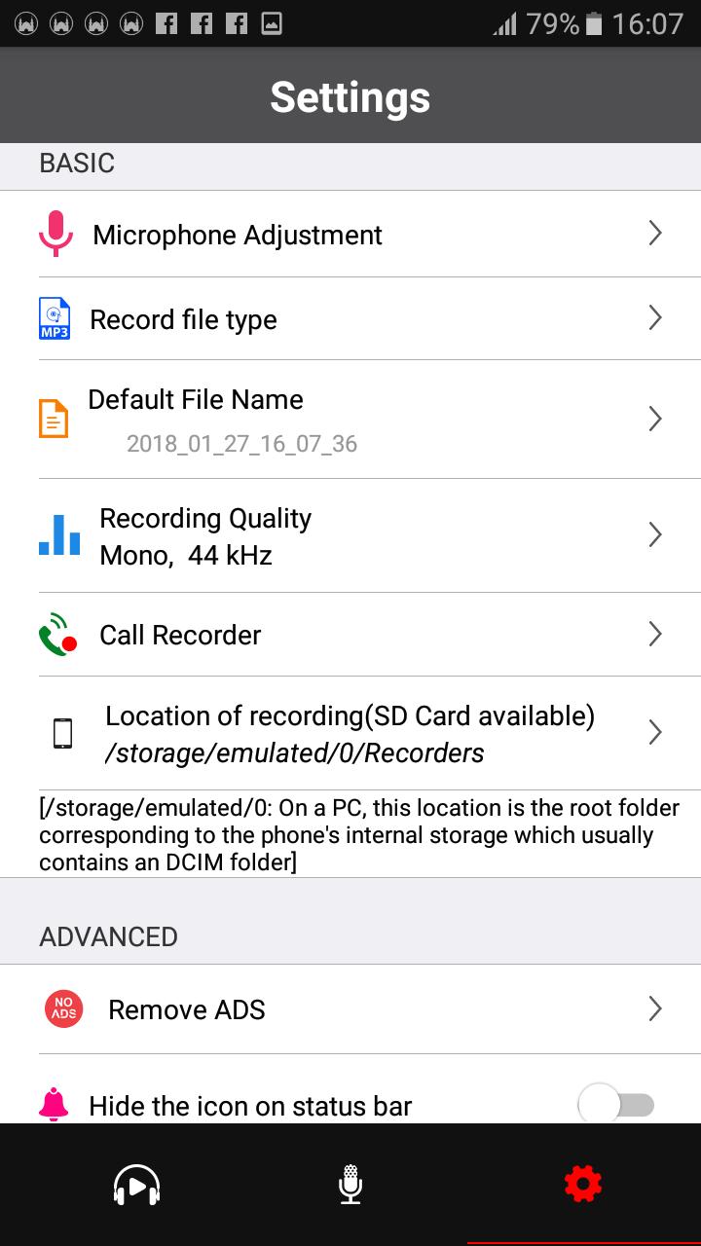Tap Remove ADS option

[x=187, y=1009]
